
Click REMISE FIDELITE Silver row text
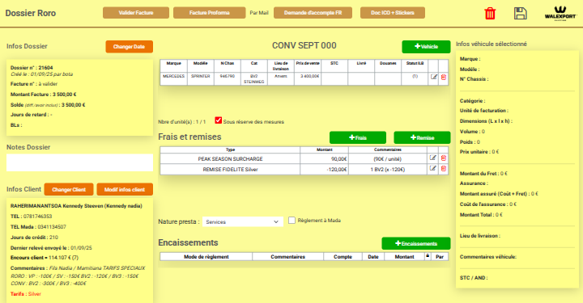point(230,170)
